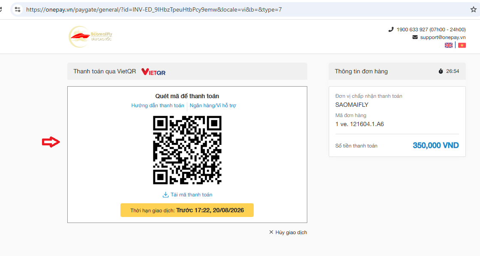Switch language via the UK flag icon

click(x=448, y=45)
